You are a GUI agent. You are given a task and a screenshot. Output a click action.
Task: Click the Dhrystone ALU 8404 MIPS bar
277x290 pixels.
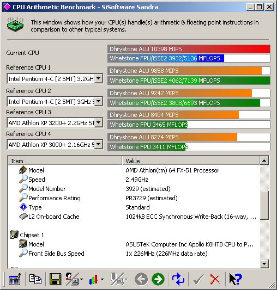[x=189, y=115]
